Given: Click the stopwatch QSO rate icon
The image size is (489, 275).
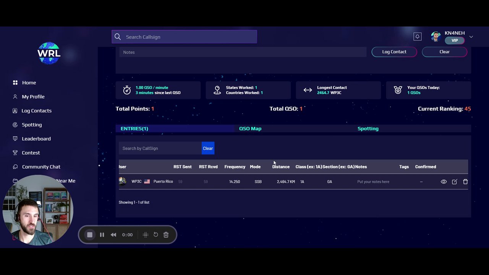Looking at the screenshot, I should [127, 90].
